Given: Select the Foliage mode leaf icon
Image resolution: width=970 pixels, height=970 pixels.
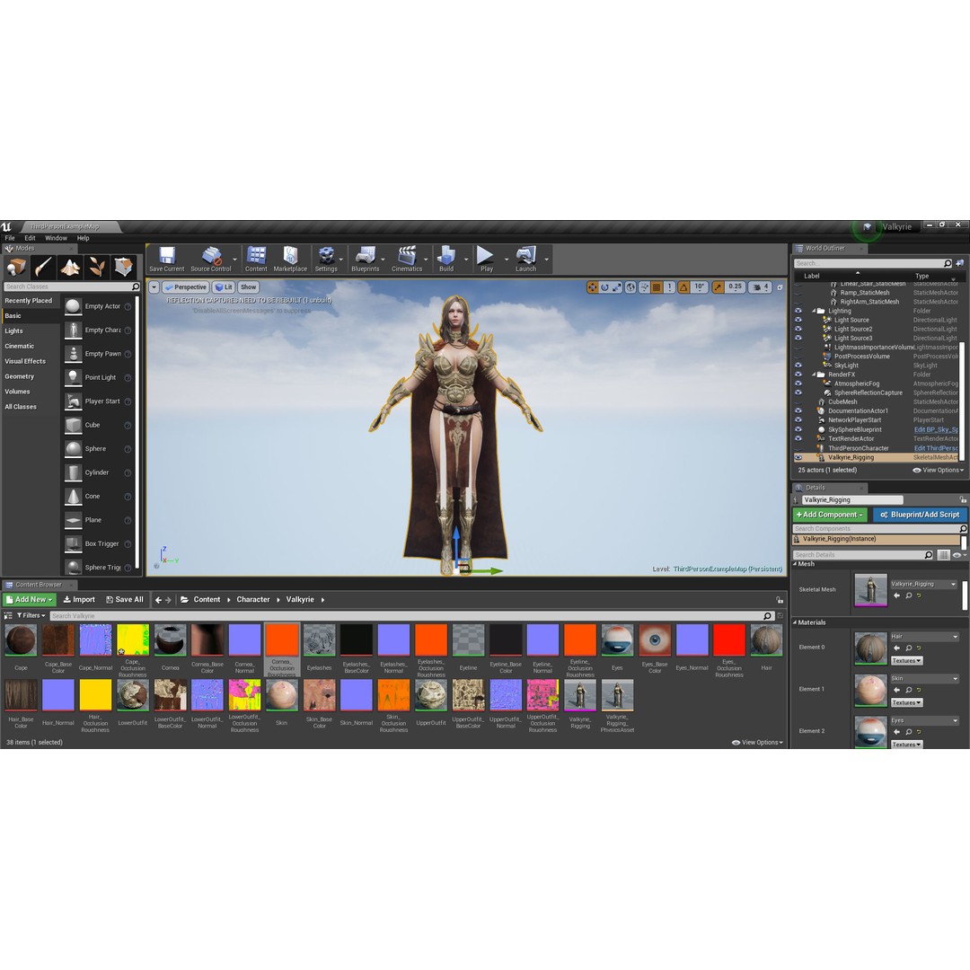Looking at the screenshot, I should (x=96, y=268).
